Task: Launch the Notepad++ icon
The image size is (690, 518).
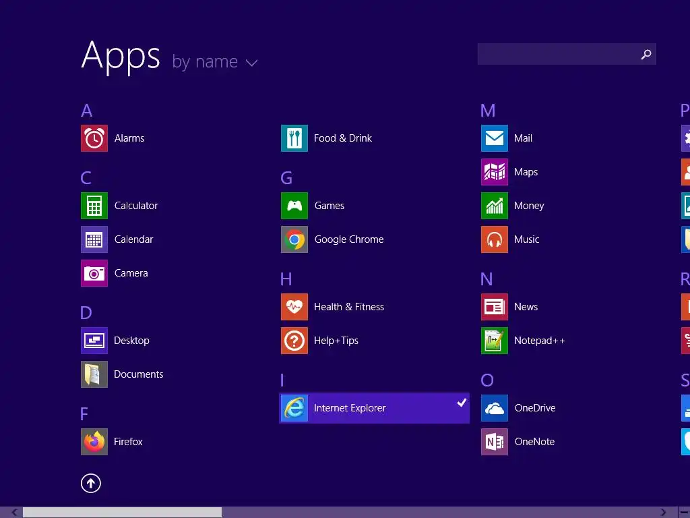Action: pyautogui.click(x=495, y=341)
